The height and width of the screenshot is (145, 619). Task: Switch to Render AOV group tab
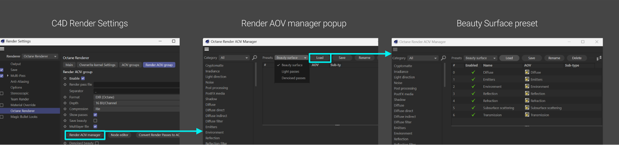(159, 65)
